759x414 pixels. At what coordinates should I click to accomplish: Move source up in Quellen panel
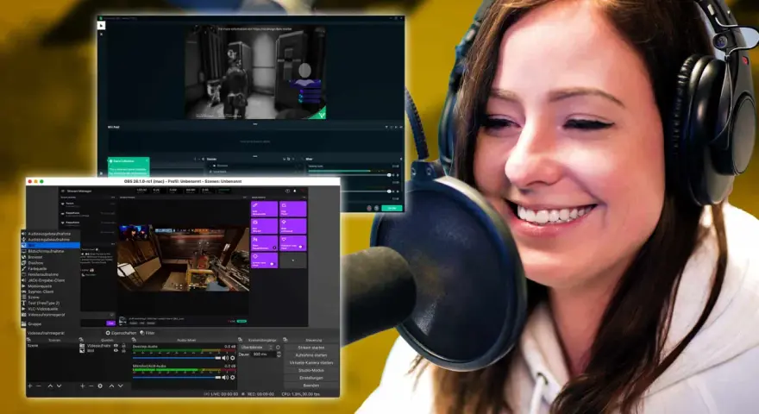point(111,386)
